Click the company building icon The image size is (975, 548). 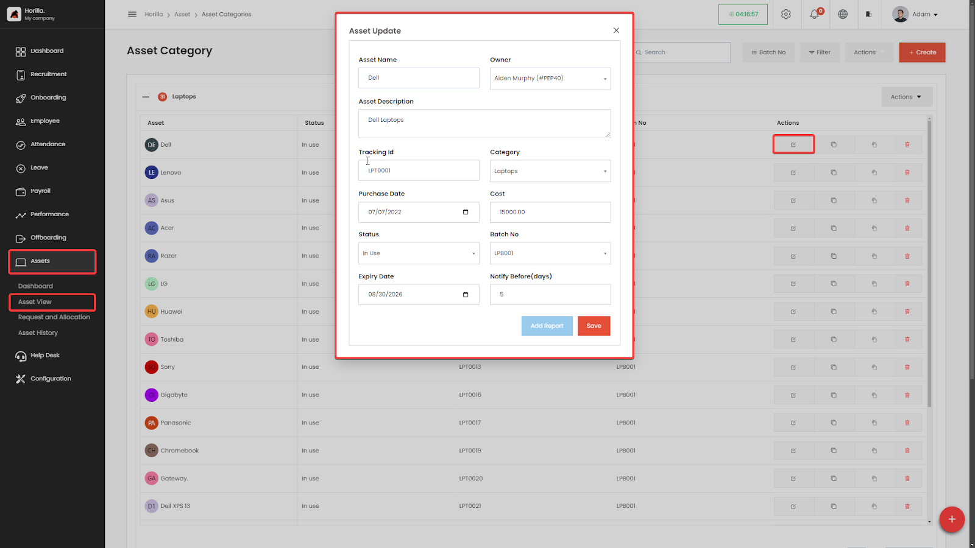869,14
